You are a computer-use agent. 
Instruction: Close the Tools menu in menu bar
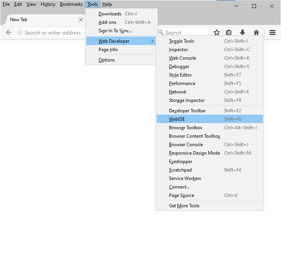point(92,4)
